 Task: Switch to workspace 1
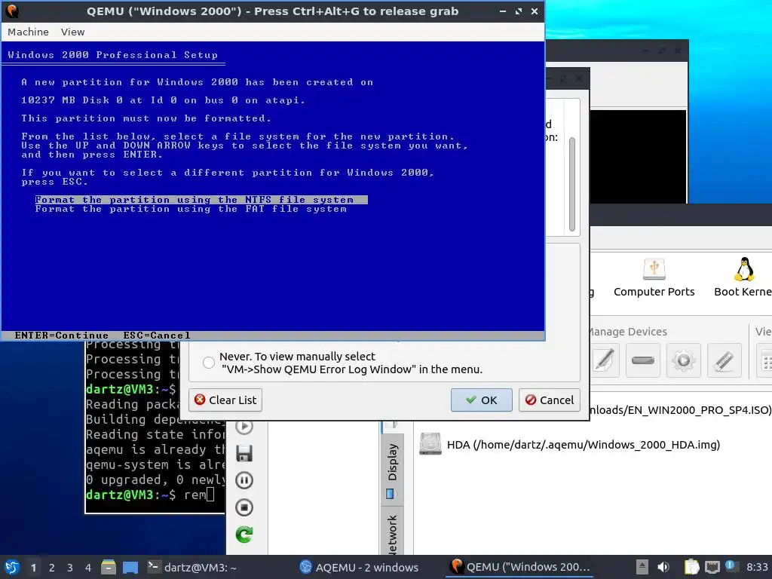(33, 568)
